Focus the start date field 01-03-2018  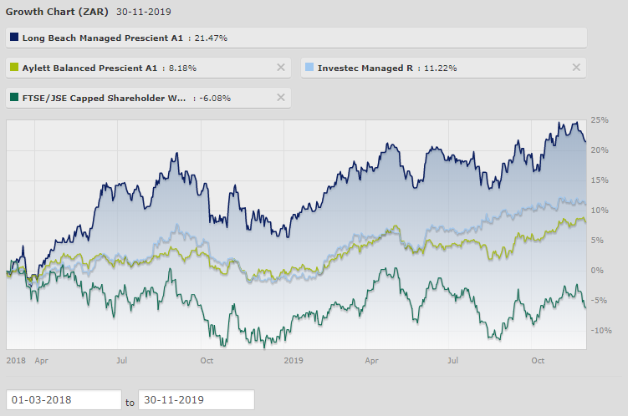[x=64, y=399]
